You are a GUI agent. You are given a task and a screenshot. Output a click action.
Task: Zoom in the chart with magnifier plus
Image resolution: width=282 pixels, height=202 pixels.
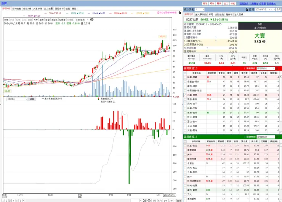149,200
